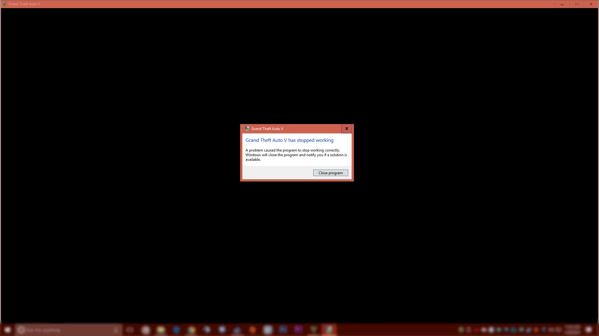Click the orange icon on the taskbar
This screenshot has width=599, height=336.
point(252,330)
